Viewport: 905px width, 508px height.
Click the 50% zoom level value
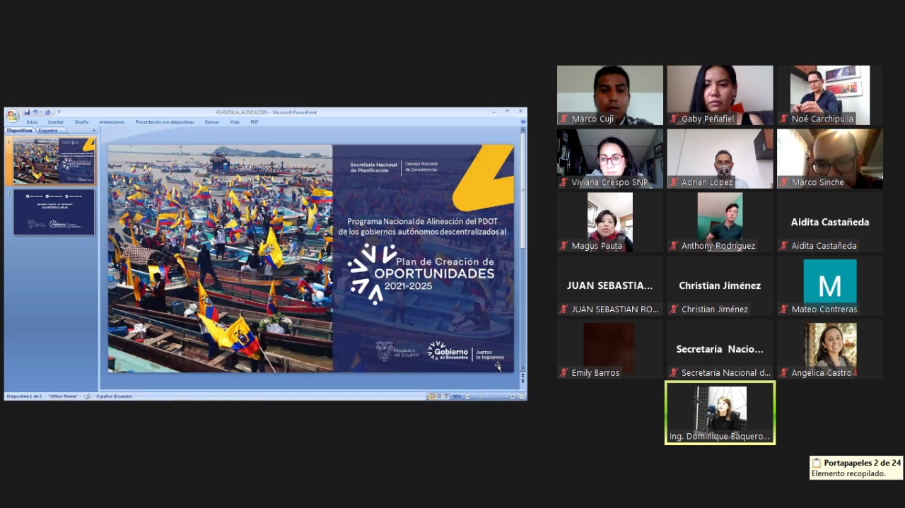pos(457,396)
